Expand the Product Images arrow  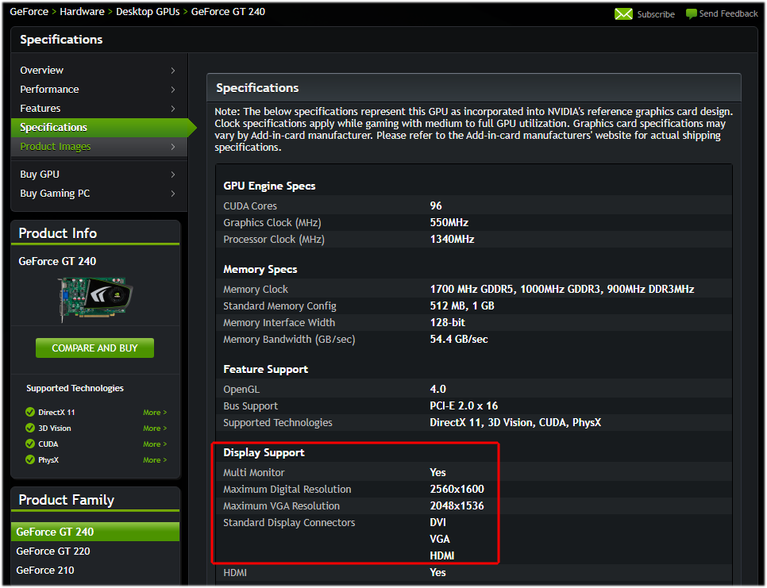[173, 147]
